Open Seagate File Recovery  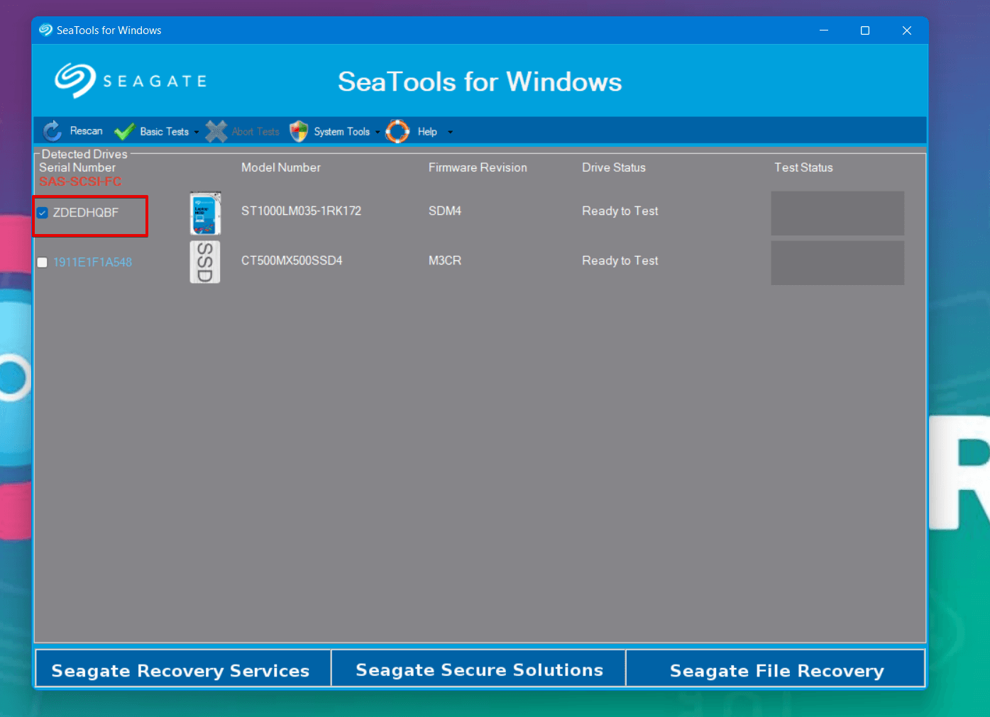coord(776,669)
